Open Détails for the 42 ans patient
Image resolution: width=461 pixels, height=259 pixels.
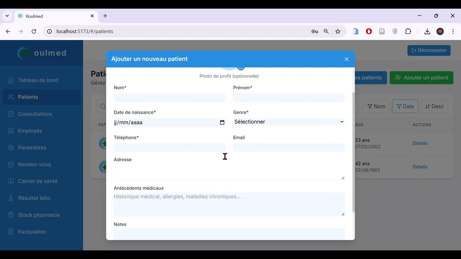(x=420, y=167)
